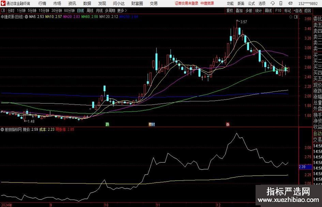Switch to the 15分钟 period
322x207 pixels.
point(44,11)
